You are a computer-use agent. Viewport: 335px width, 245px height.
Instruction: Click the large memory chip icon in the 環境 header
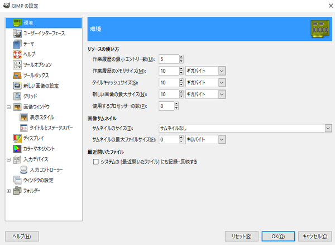pyautogui.click(x=320, y=29)
